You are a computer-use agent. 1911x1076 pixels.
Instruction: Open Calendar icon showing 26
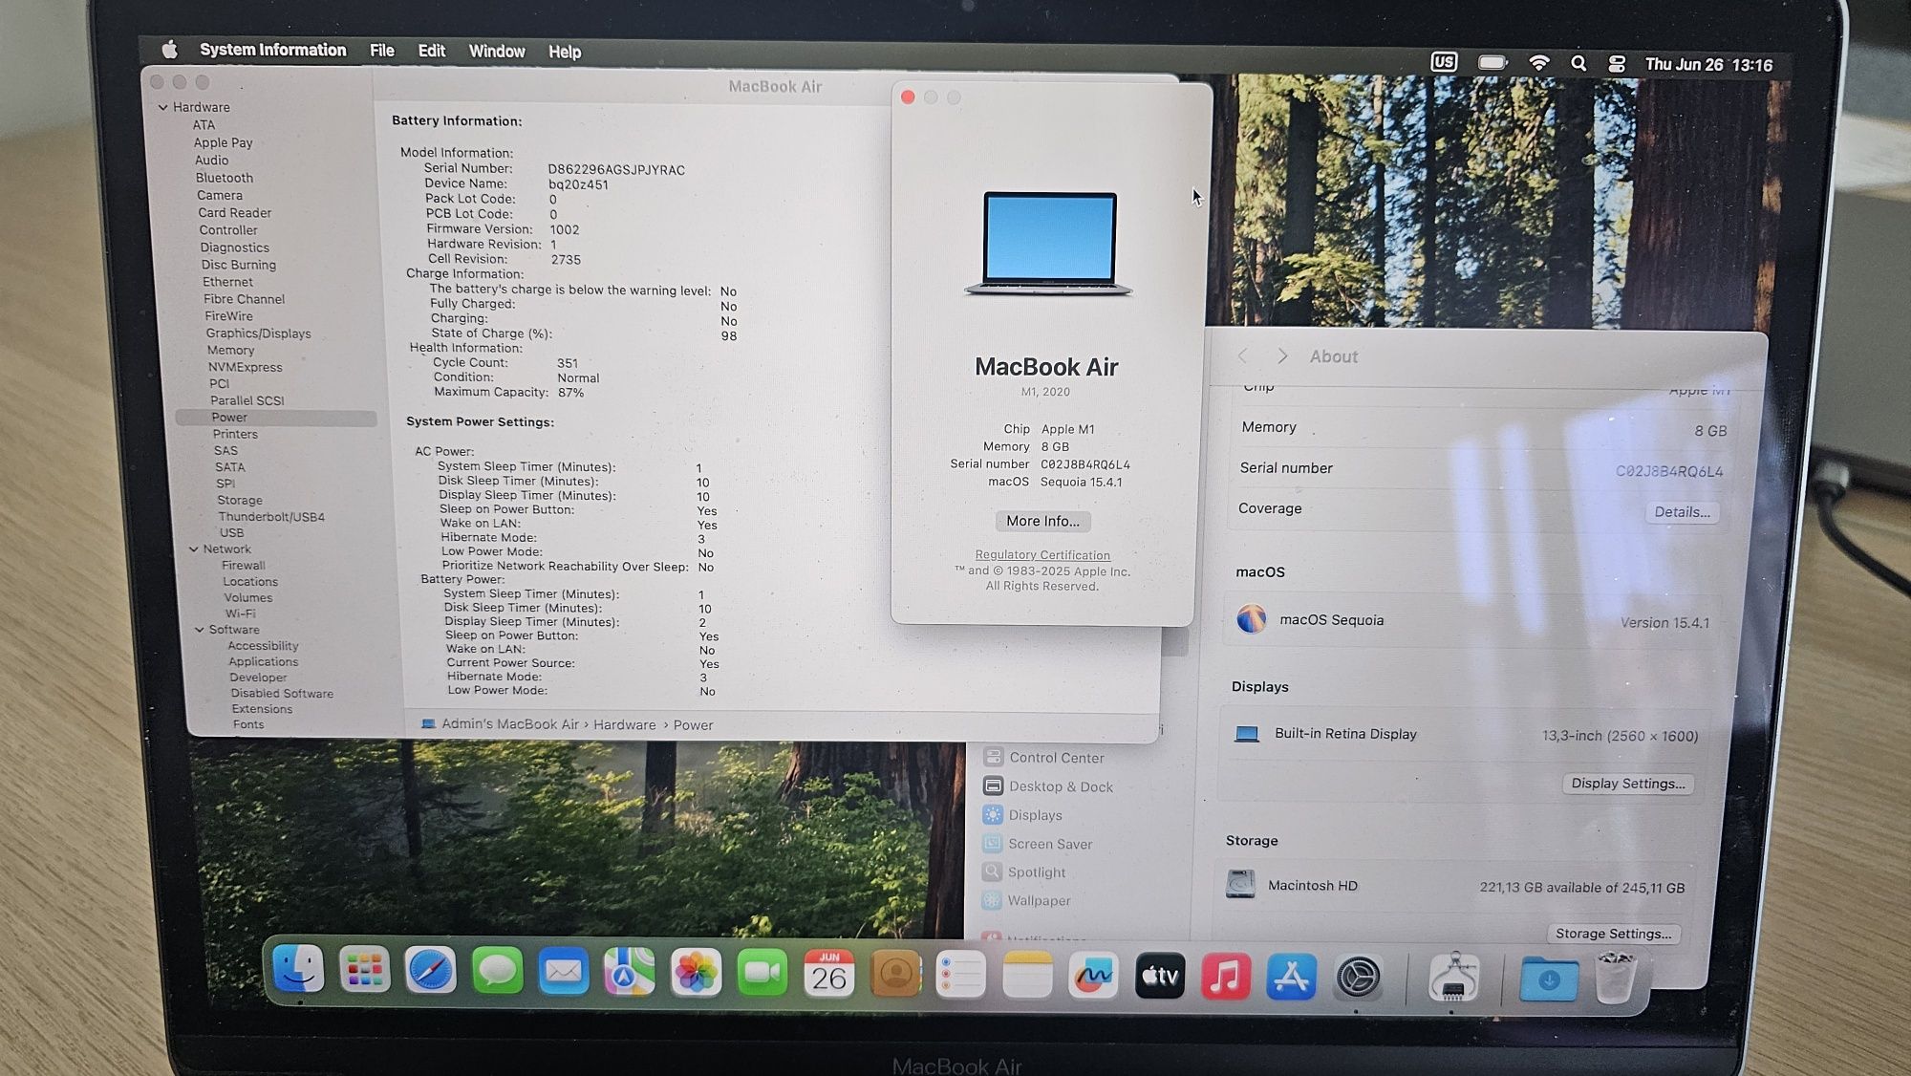(828, 975)
